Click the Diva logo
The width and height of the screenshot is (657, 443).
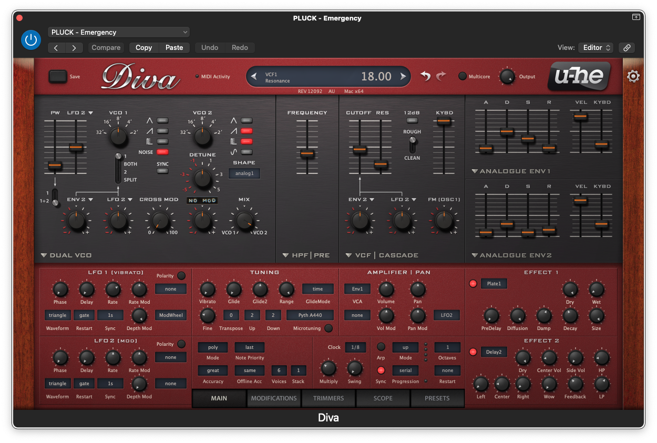[140, 77]
